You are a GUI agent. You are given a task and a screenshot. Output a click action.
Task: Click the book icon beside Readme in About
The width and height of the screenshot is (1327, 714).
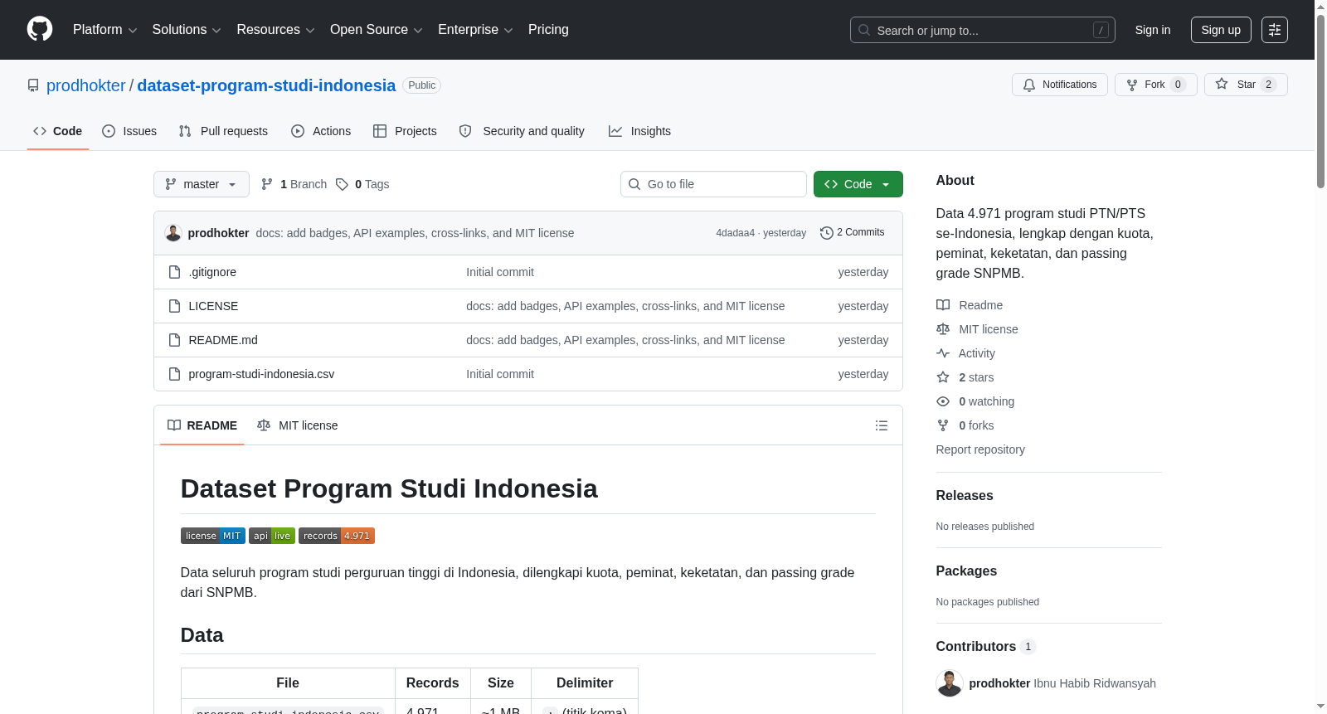[943, 305]
